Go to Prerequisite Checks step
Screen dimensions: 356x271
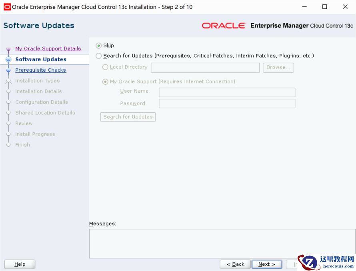(41, 70)
